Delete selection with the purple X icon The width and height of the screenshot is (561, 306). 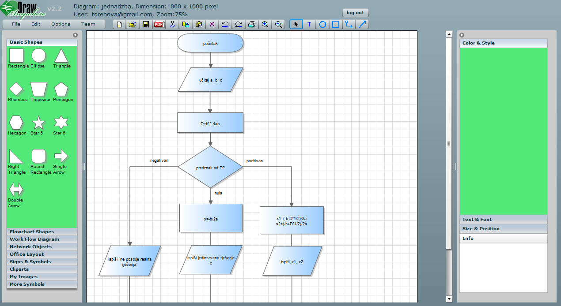[212, 24]
